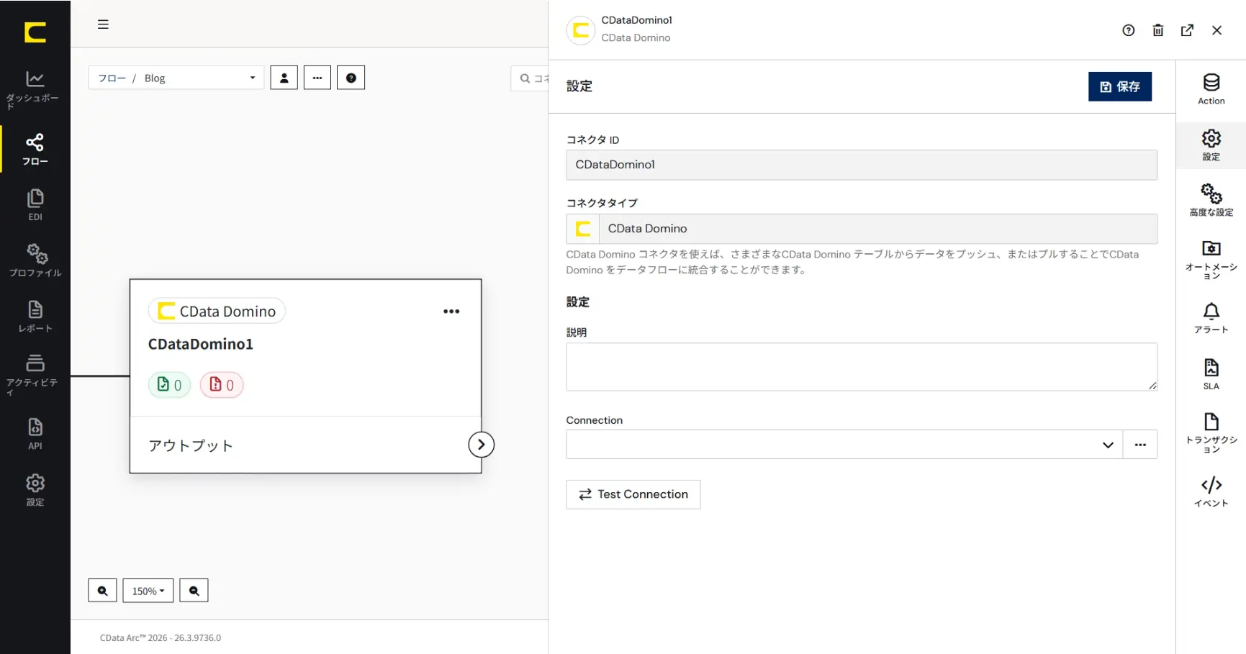Go to the フロー flows page
Viewport: 1246px width, 654px height.
click(35, 150)
